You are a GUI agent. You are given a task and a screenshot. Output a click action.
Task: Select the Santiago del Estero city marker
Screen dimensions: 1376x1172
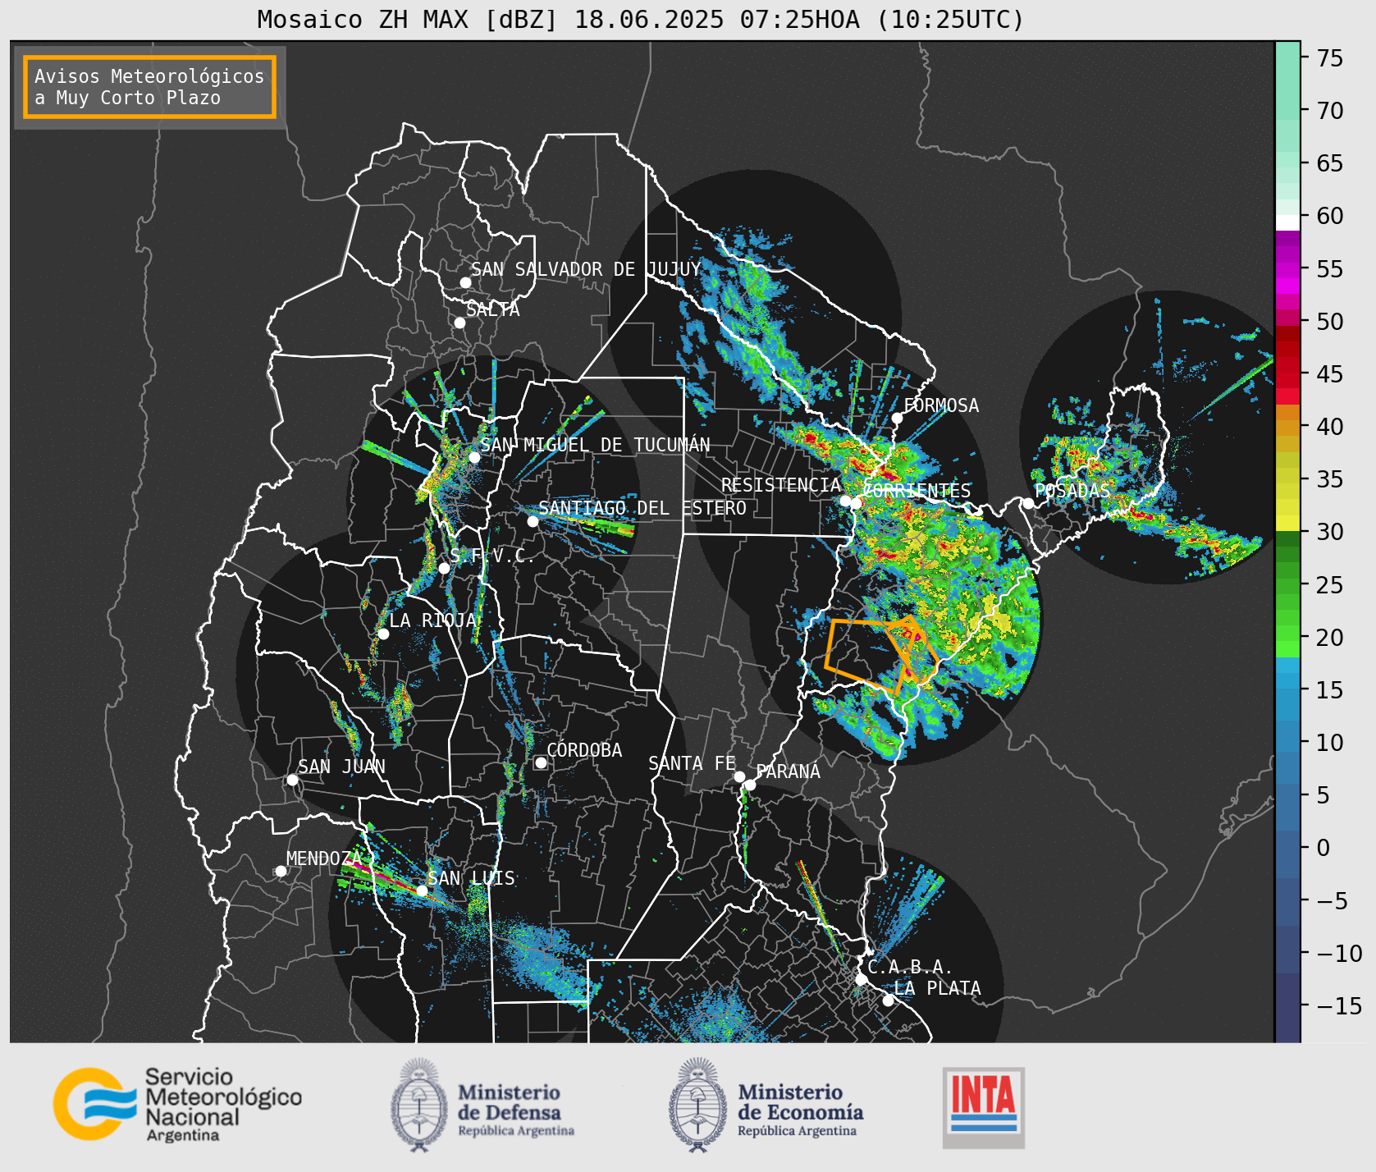point(533,521)
